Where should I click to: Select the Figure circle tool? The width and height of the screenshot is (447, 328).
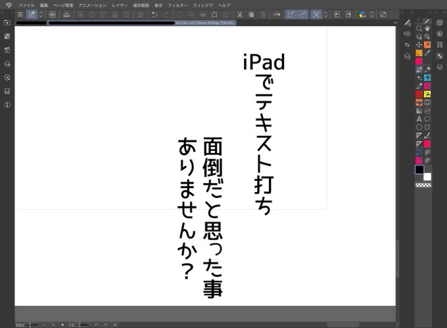click(x=419, y=127)
